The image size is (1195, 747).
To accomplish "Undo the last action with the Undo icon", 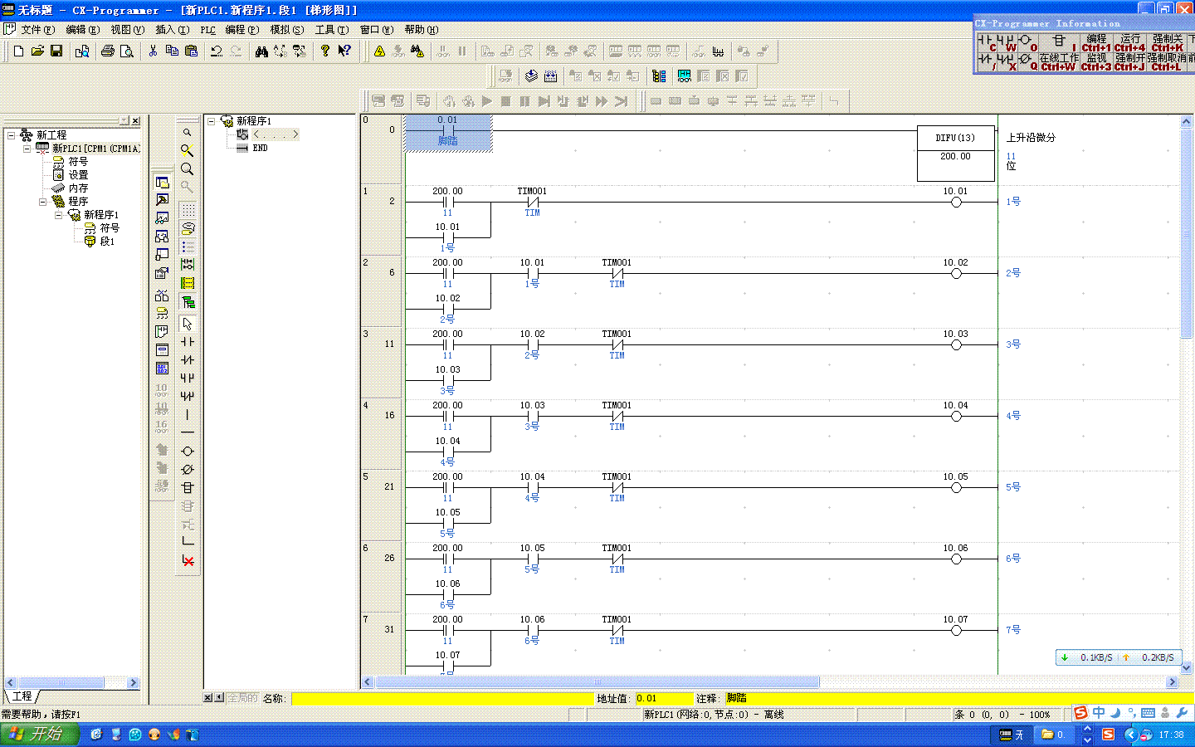I will (x=217, y=51).
